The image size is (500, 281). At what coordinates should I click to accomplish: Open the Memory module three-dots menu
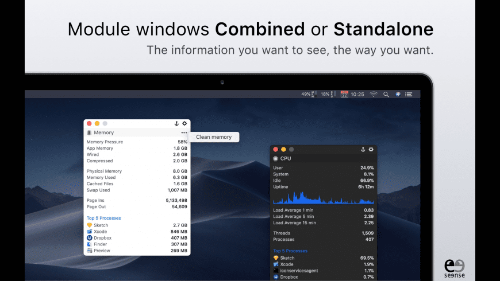pos(184,132)
